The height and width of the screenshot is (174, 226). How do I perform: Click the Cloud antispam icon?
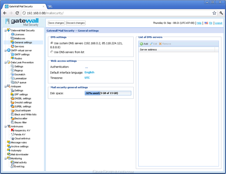tap(12, 110)
